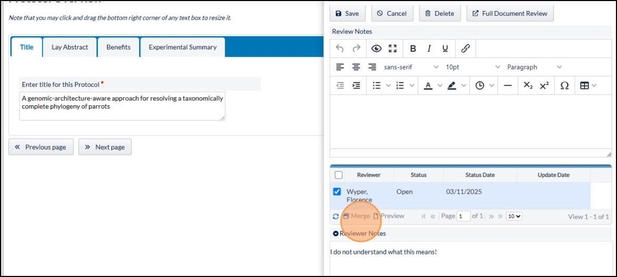Image resolution: width=617 pixels, height=277 pixels.
Task: Open the Paragraph format dropdown
Action: click(x=535, y=67)
